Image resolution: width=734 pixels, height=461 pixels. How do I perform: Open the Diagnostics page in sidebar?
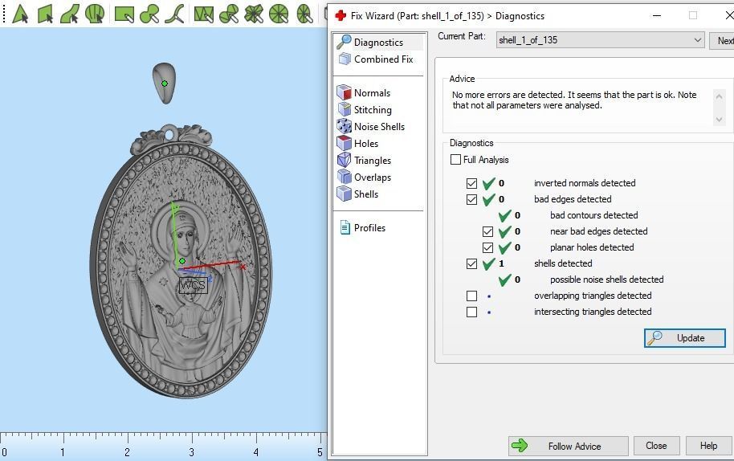[379, 42]
